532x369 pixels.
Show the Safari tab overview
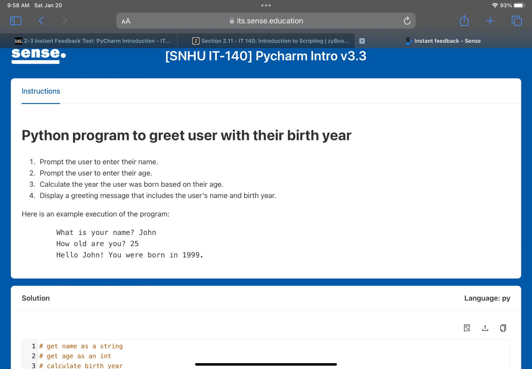[x=517, y=21]
